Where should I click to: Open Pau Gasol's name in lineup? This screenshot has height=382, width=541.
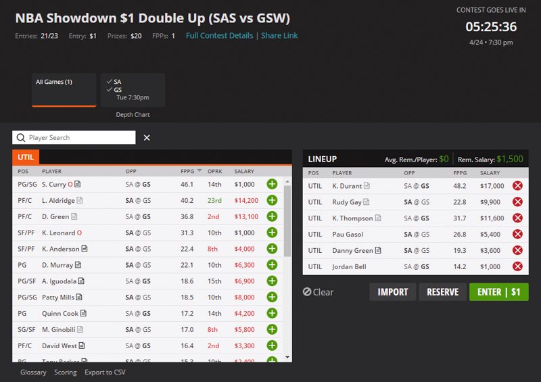348,235
